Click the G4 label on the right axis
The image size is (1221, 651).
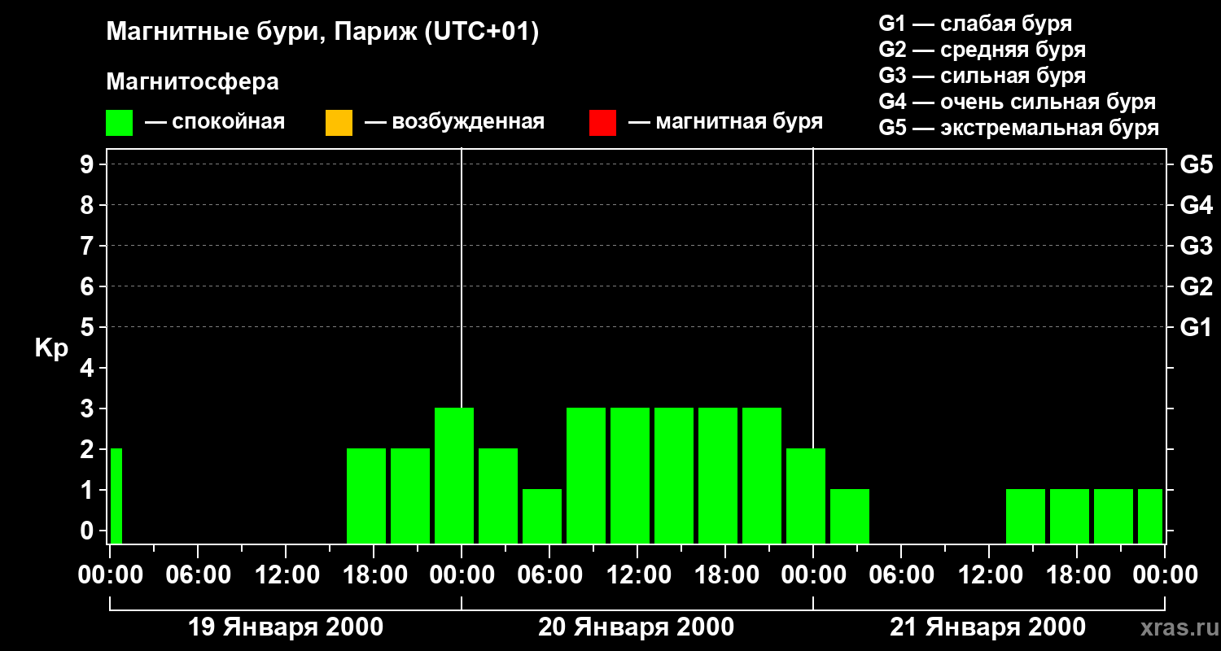[1196, 205]
